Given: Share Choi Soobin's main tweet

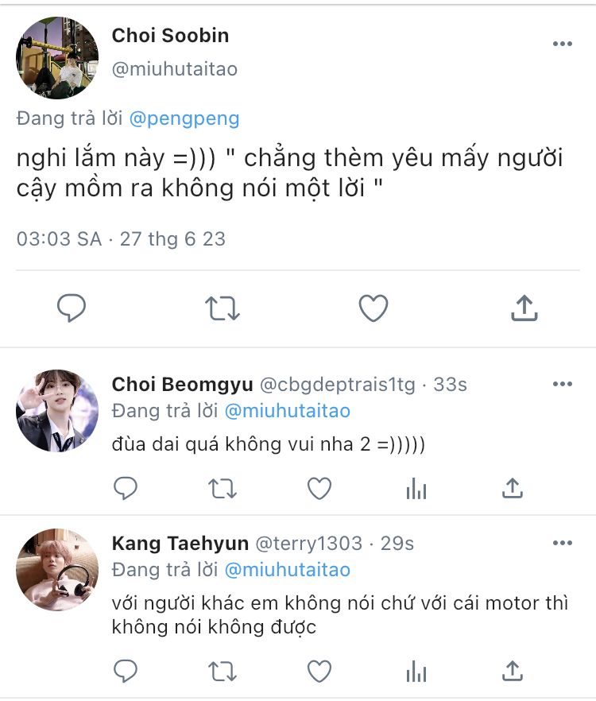Looking at the screenshot, I should (x=524, y=308).
